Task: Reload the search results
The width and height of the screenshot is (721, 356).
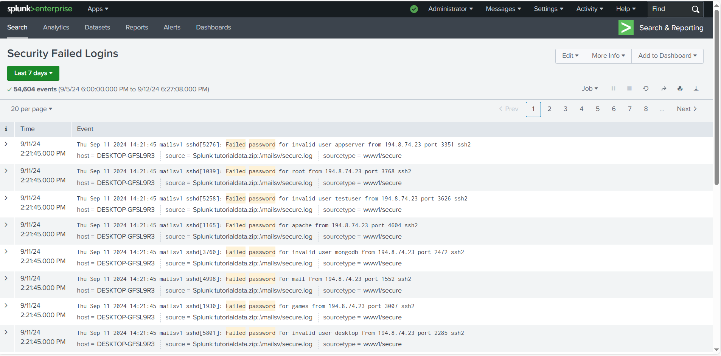Action: click(x=646, y=88)
